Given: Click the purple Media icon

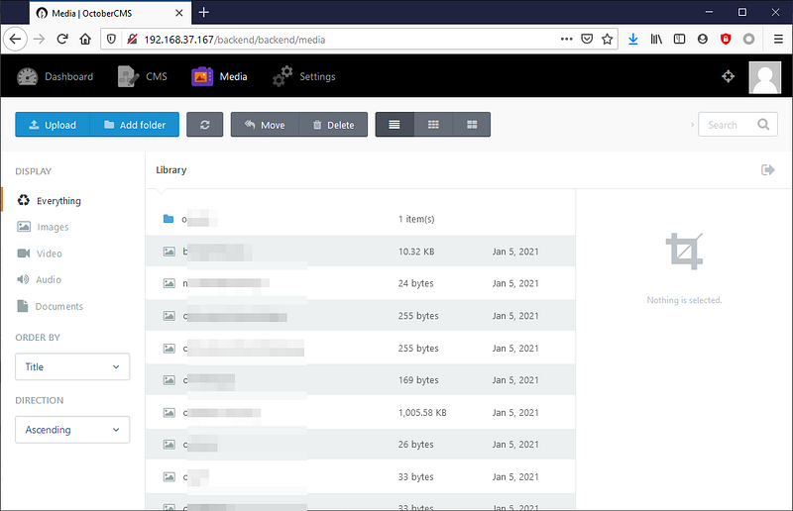Looking at the screenshot, I should point(202,76).
